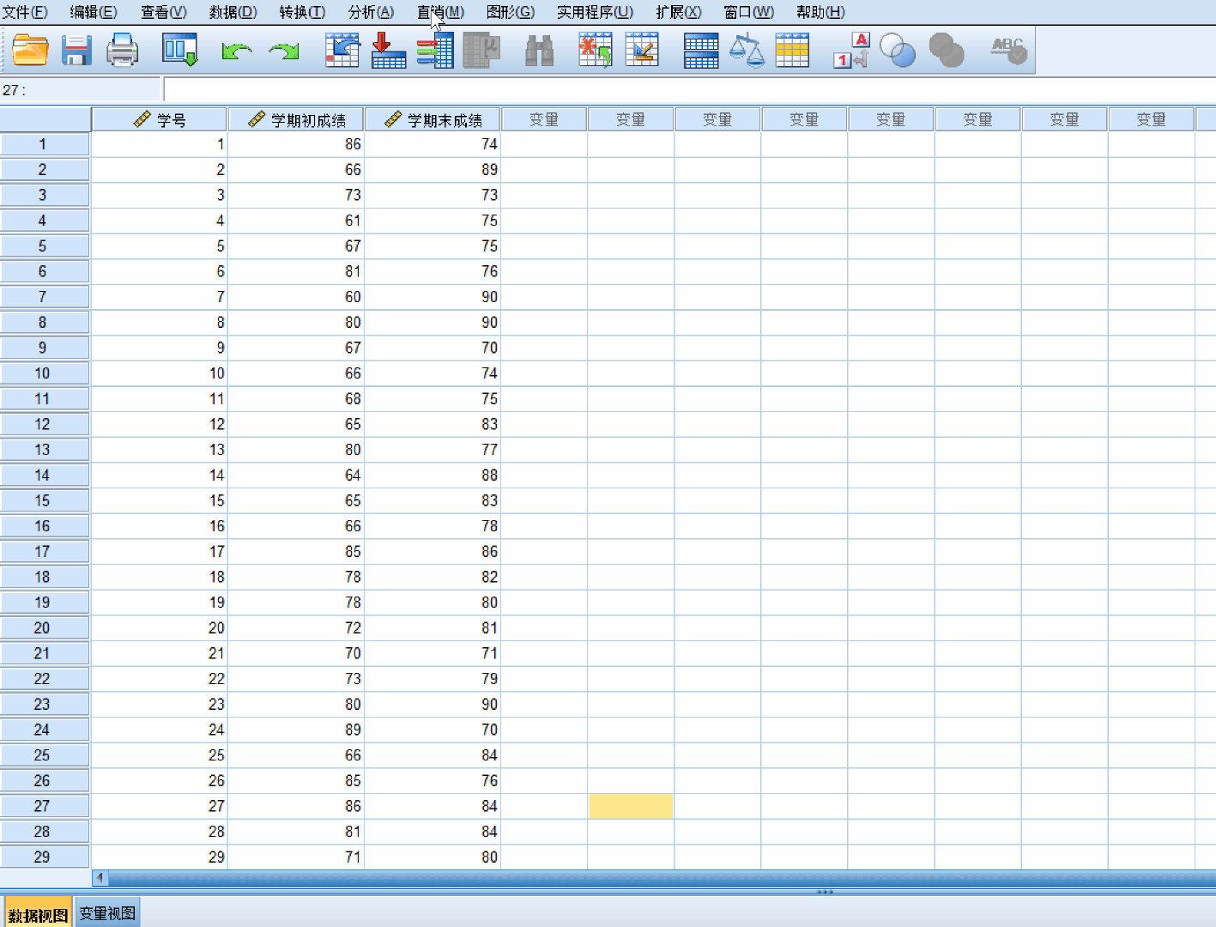Select row header number 15
The height and width of the screenshot is (927, 1216).
click(x=44, y=500)
